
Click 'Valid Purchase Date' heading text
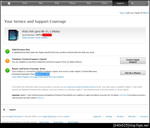point(21,50)
